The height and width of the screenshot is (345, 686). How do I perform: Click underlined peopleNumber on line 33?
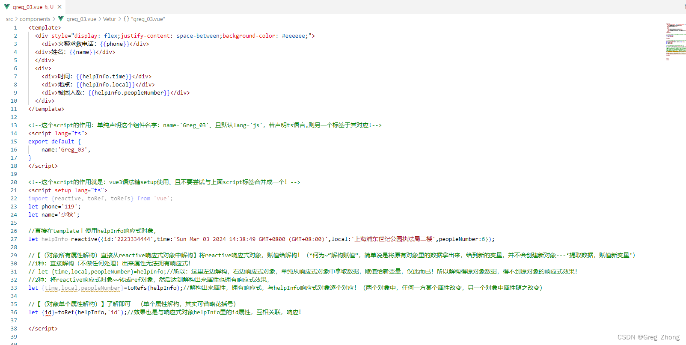(x=101, y=288)
